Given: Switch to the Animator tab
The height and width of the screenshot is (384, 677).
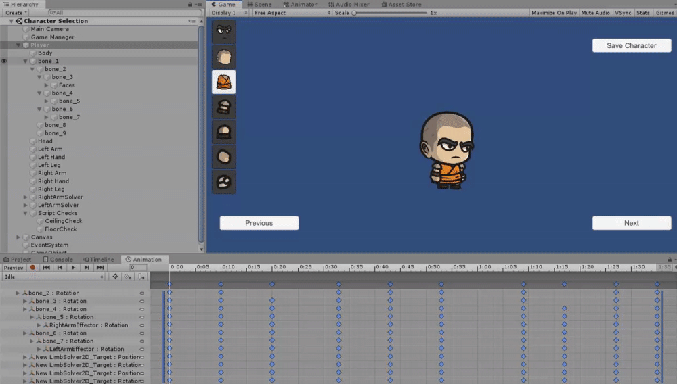Looking at the screenshot, I should (300, 4).
